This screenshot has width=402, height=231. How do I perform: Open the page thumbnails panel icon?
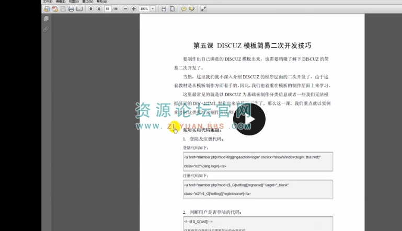[x=46, y=19]
